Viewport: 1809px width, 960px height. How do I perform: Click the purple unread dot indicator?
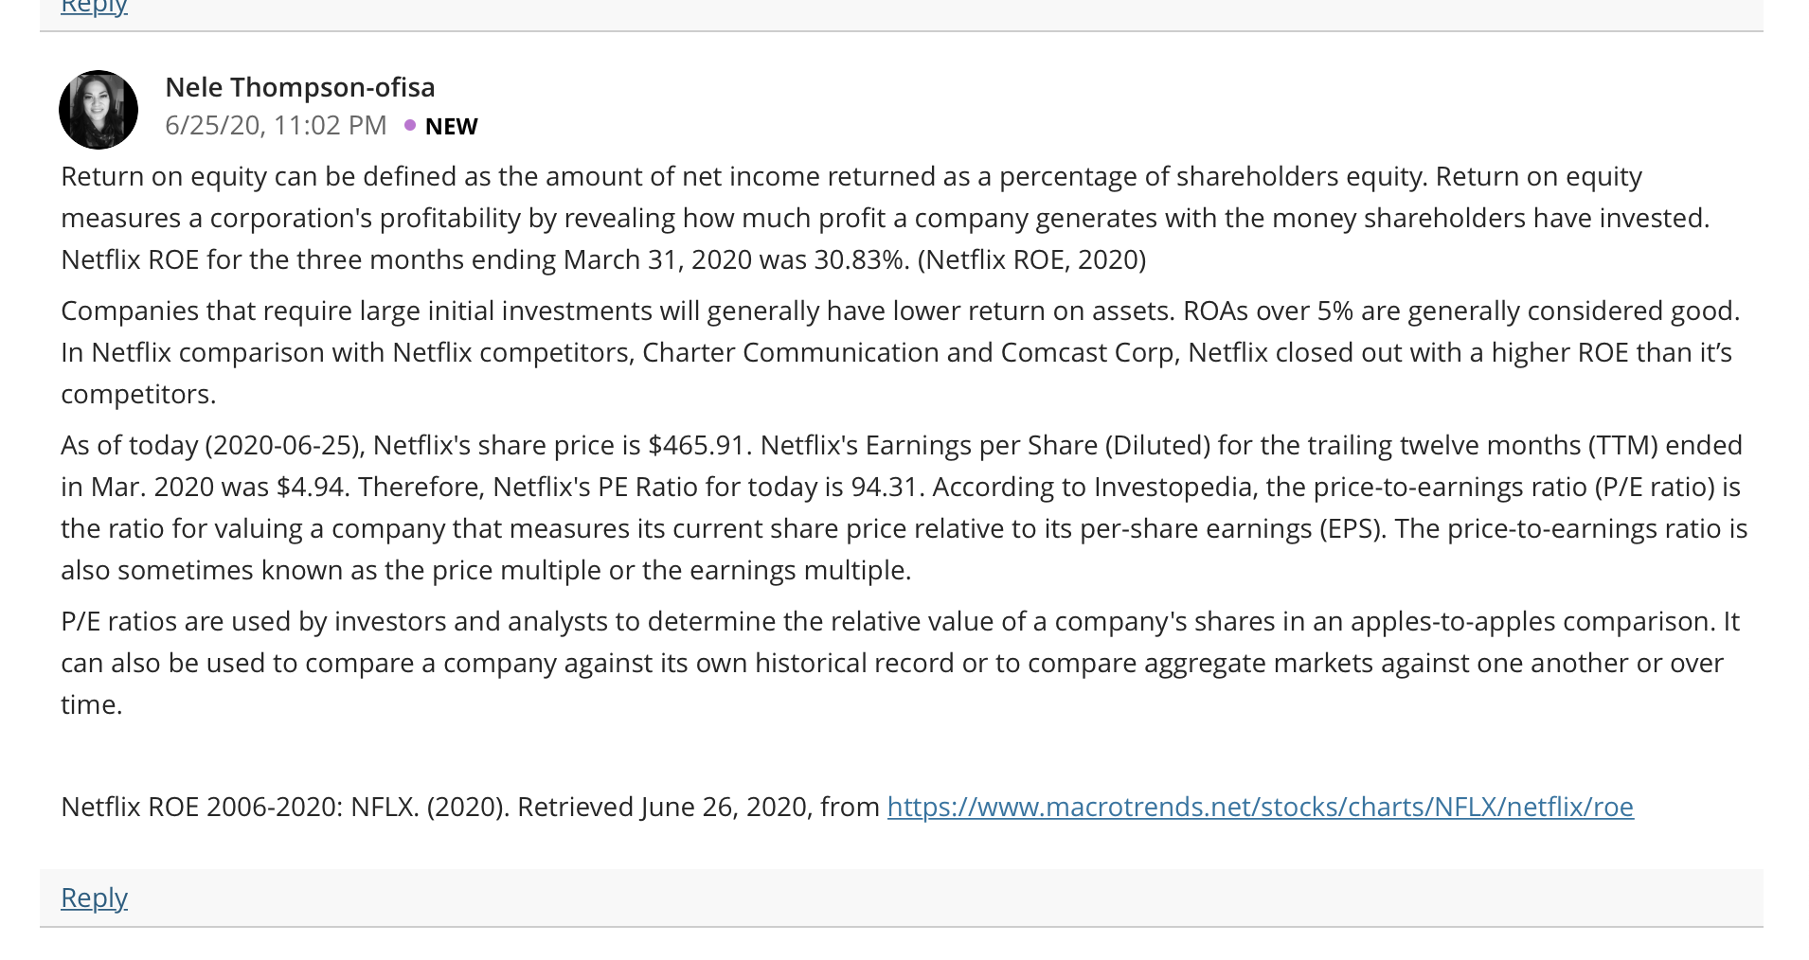tap(410, 125)
